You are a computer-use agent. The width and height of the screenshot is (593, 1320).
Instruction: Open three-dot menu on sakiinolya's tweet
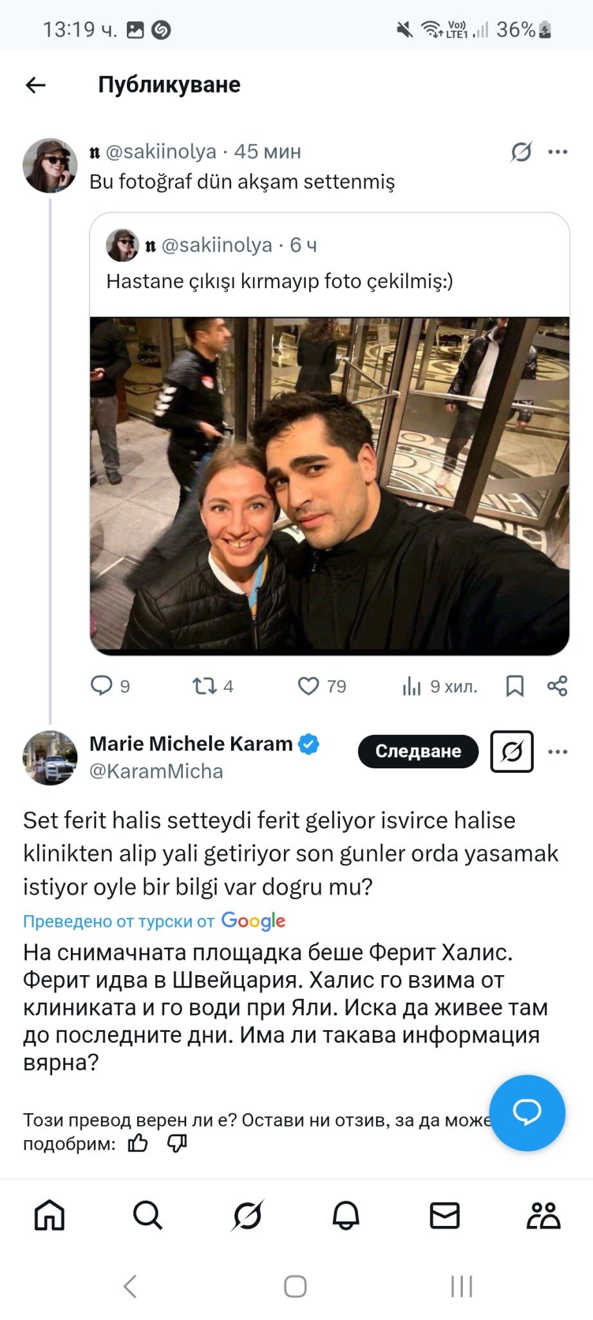(558, 152)
